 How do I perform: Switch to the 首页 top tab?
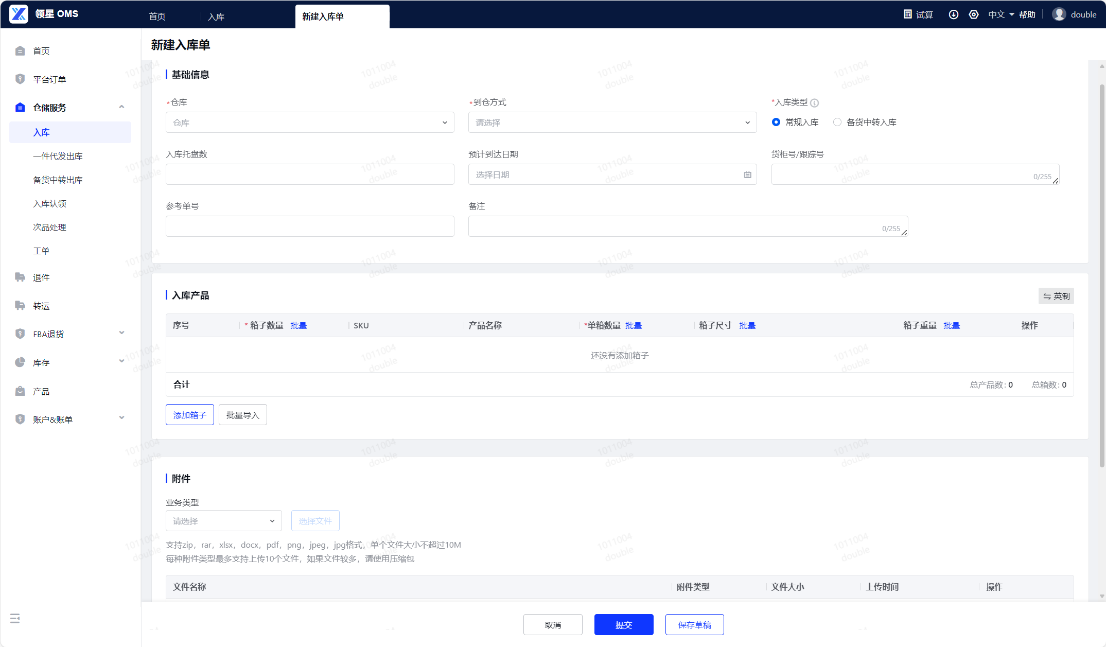pyautogui.click(x=157, y=16)
